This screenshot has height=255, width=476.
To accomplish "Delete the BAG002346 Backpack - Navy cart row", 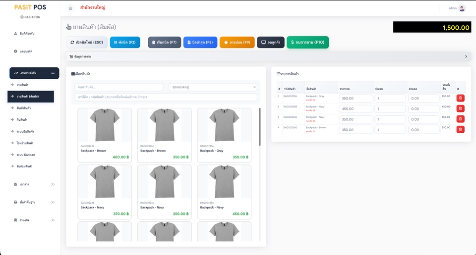I will [460, 119].
